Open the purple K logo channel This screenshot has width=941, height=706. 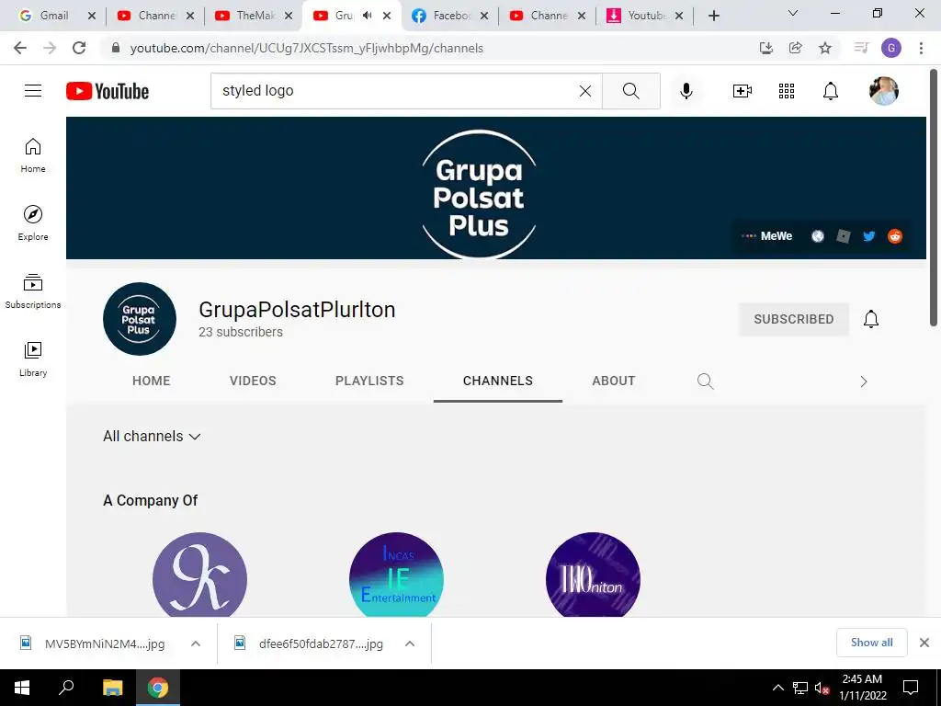199,575
